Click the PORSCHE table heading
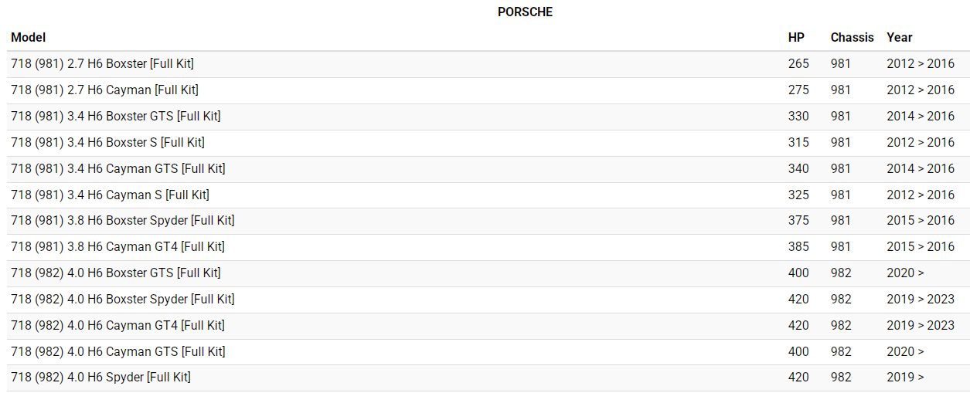970x393 pixels. point(525,12)
